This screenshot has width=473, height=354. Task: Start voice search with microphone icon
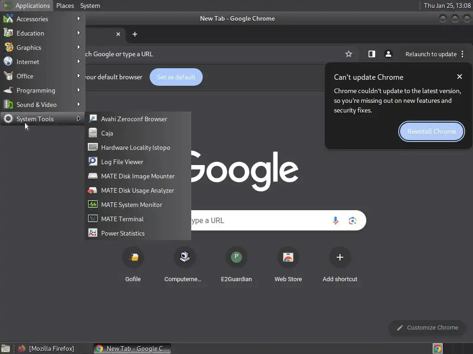(x=335, y=220)
